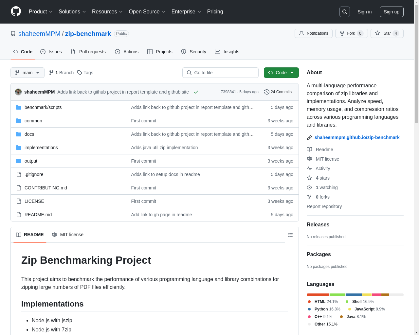419x335 pixels.
Task: Click the benchmark/scripts folder icon
Action: tap(19, 107)
